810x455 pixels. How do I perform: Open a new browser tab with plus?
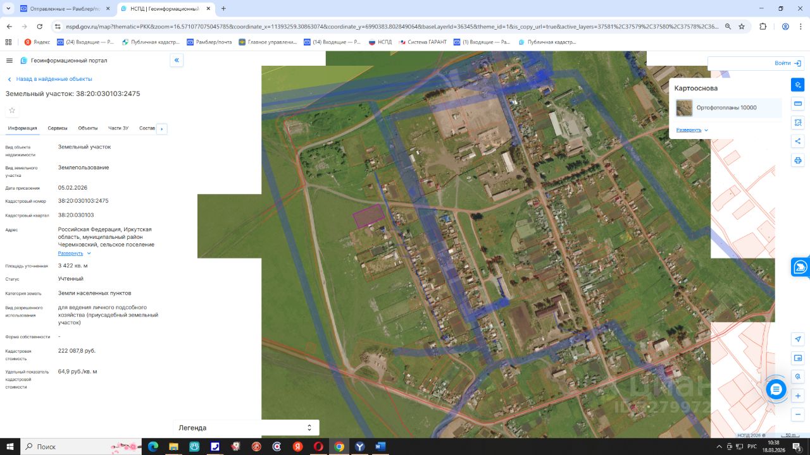point(223,9)
